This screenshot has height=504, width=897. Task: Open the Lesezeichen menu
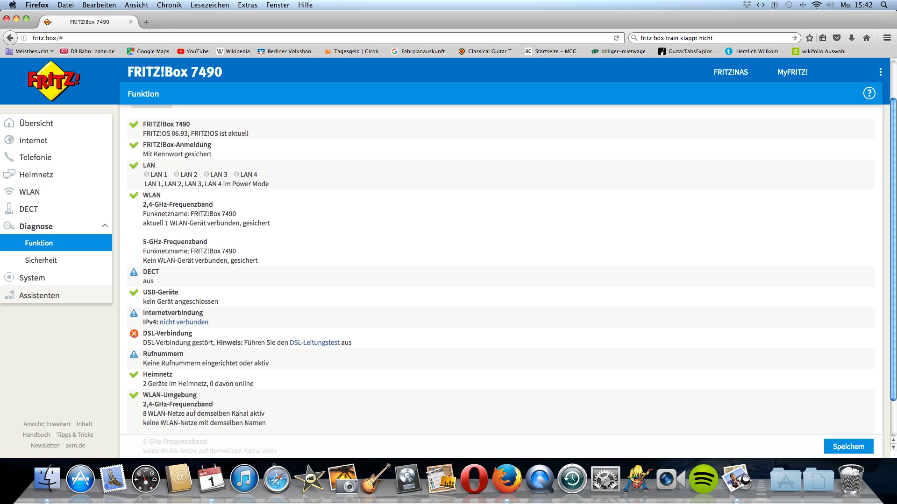pos(209,5)
